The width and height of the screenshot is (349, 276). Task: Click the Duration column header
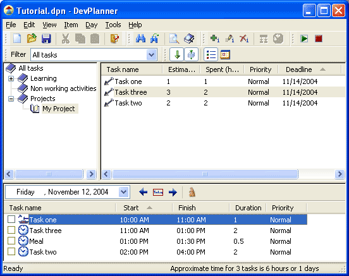coord(248,208)
